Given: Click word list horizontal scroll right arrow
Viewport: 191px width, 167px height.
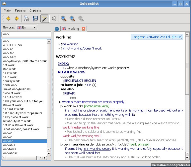Looking at the screenshot, I should pos(45,158).
